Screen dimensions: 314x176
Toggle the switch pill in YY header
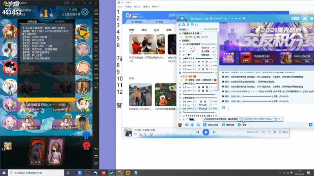click(295, 18)
